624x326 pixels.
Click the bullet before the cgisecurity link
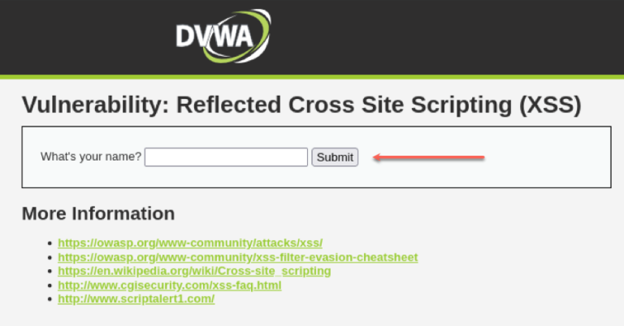click(50, 285)
